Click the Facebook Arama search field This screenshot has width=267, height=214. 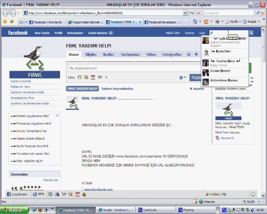coord(229,33)
